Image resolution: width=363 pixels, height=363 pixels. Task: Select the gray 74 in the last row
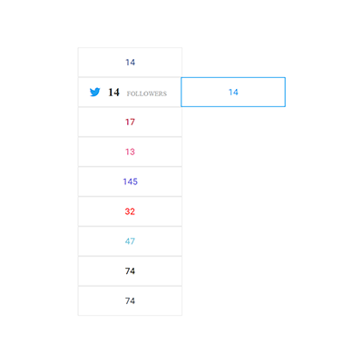point(130,301)
